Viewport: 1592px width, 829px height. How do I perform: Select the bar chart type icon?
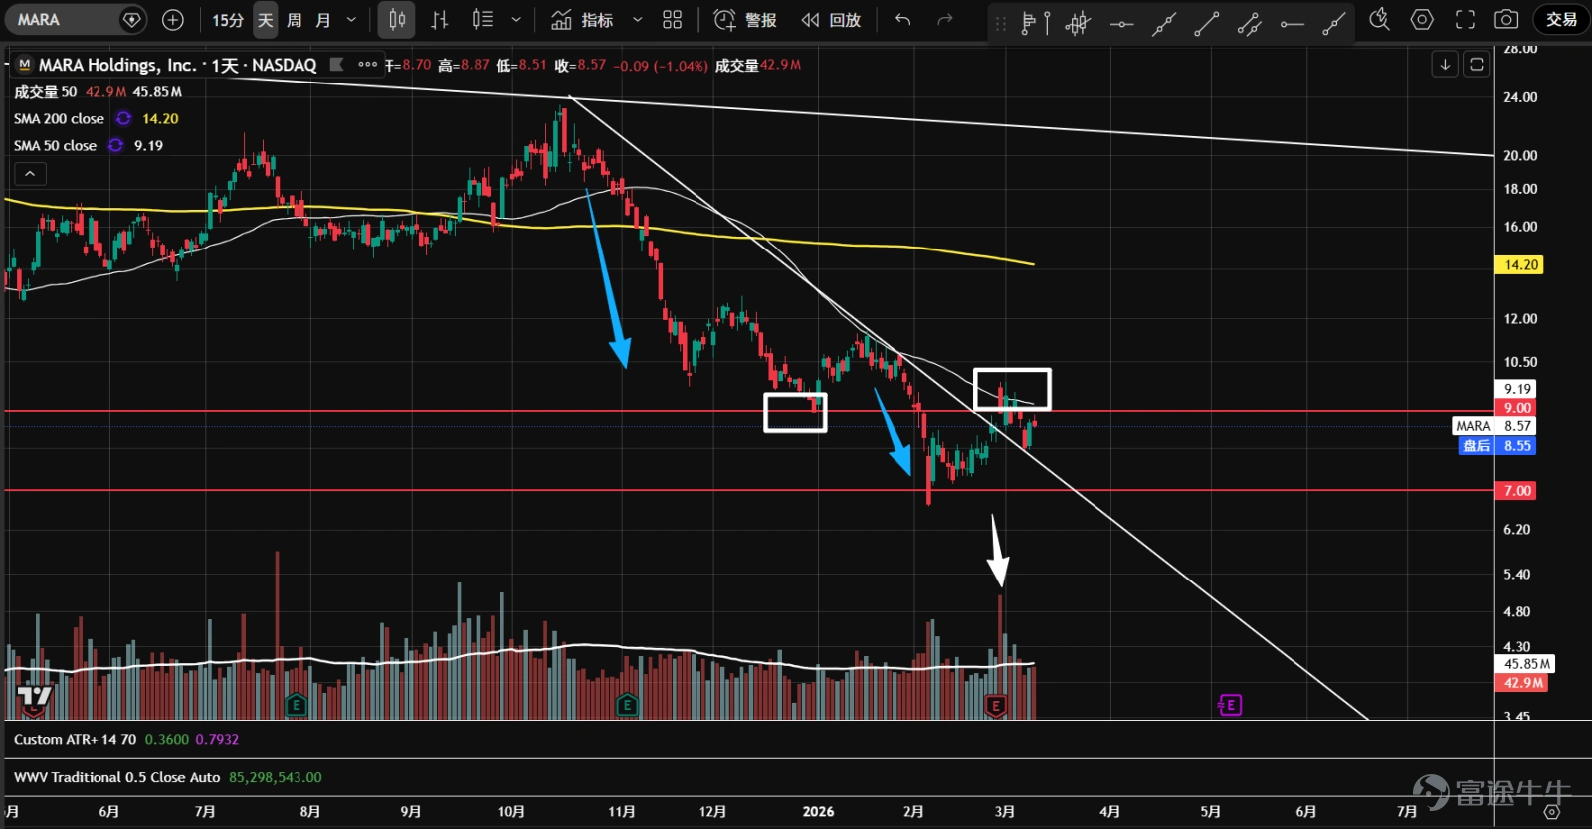439,20
